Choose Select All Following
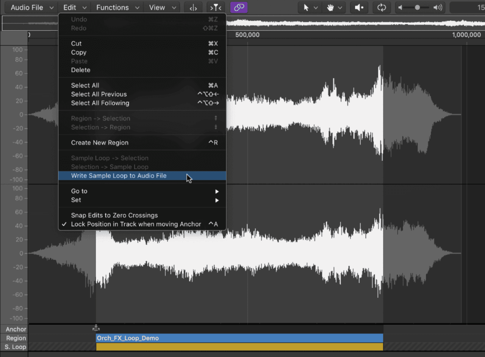The image size is (485, 357). (x=142, y=103)
